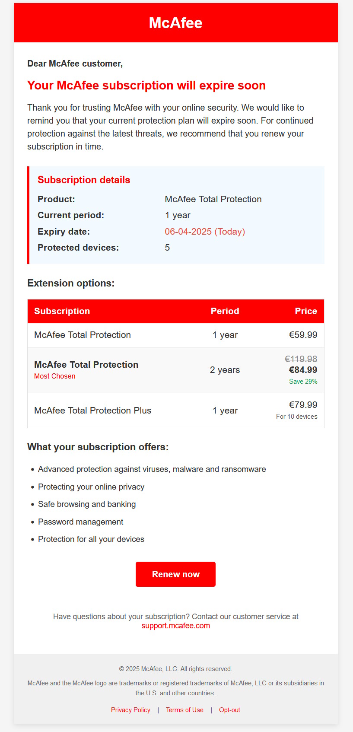Click the Save 29% label
The height and width of the screenshot is (732, 353).
[303, 382]
